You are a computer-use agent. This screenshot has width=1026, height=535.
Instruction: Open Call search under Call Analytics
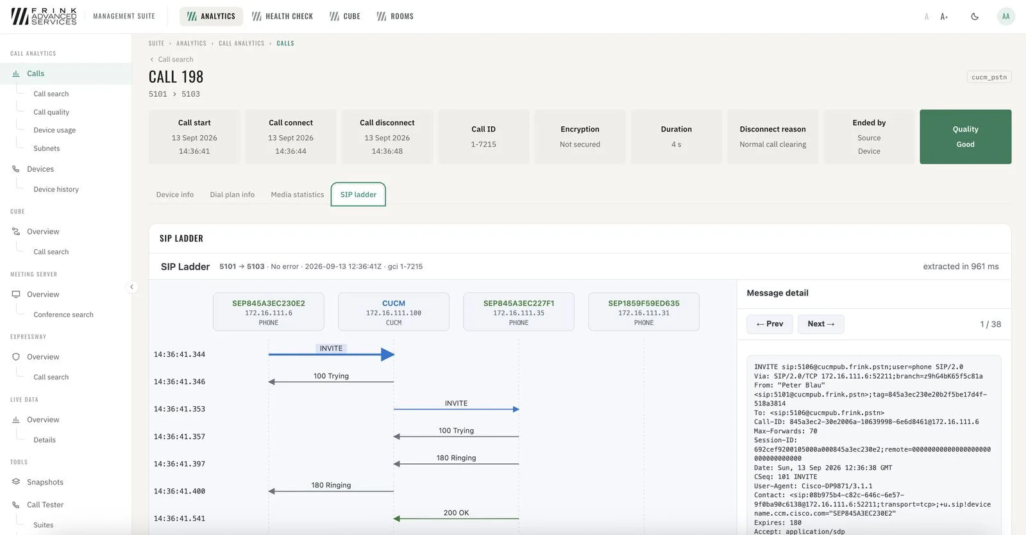point(51,94)
